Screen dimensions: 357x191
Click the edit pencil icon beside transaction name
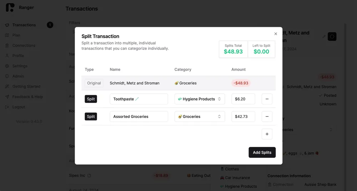pos(324,36)
